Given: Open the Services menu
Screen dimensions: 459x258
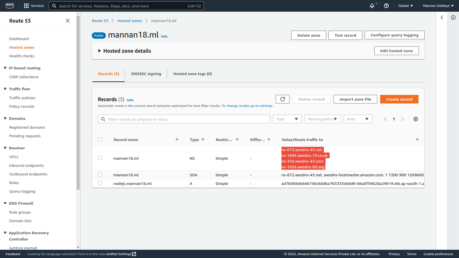Looking at the screenshot, I should (34, 5).
